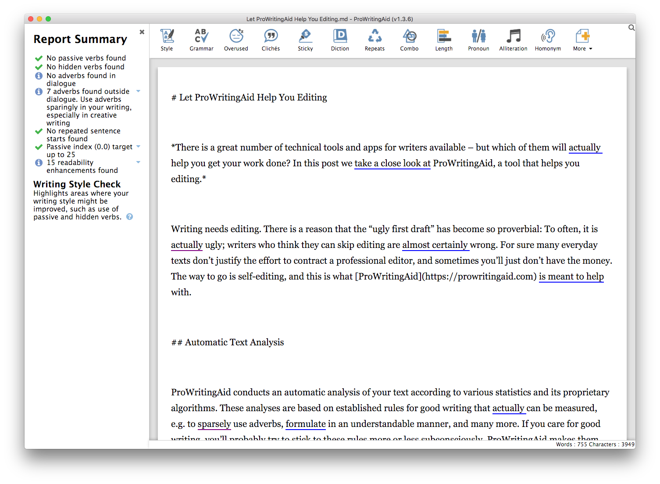Click the Report Summary heading
Screen dimensions: 660x484
tap(80, 39)
